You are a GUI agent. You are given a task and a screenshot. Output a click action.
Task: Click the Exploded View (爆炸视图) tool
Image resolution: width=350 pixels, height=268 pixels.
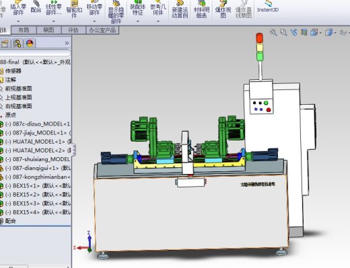click(x=223, y=9)
